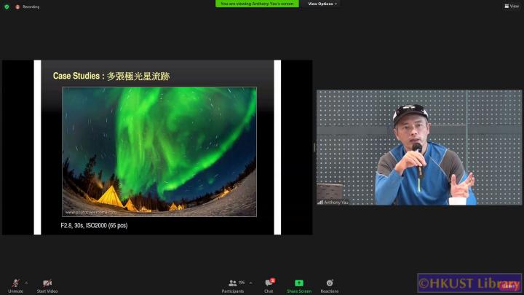Click the Share Screen button

[298, 284]
